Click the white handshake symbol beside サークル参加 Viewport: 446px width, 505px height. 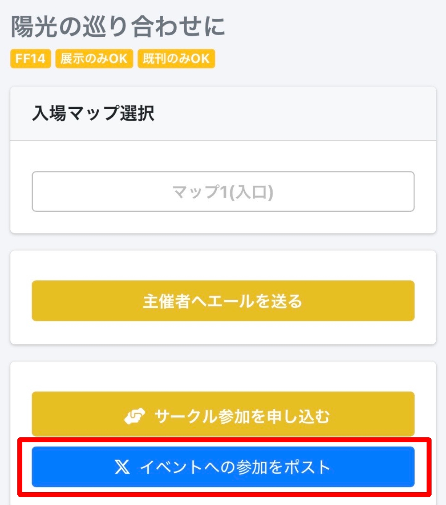pos(135,416)
